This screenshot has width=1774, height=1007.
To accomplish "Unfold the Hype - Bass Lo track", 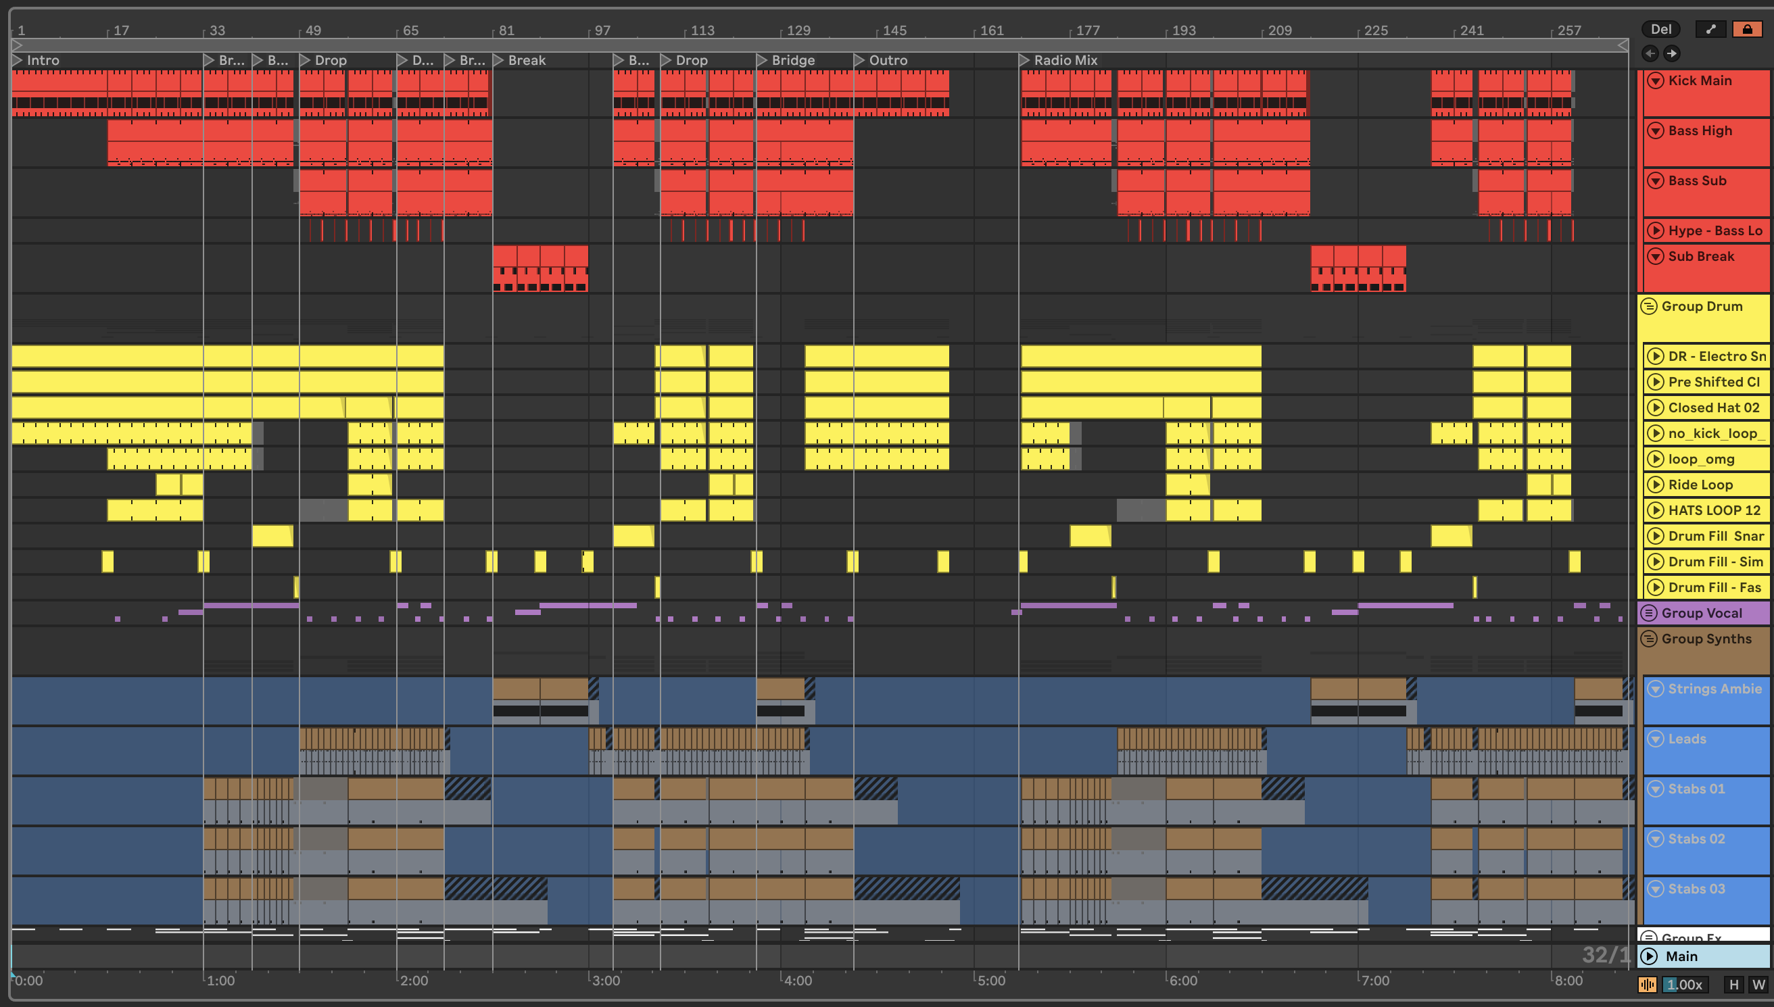I will (1655, 231).
